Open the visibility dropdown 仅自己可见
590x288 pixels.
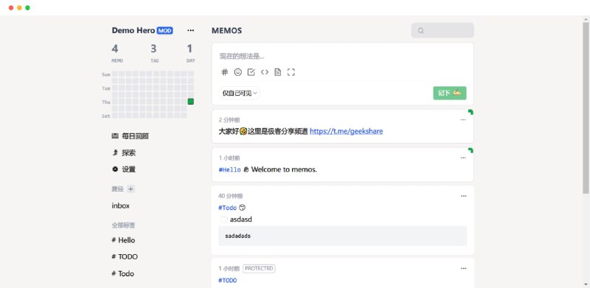(239, 93)
